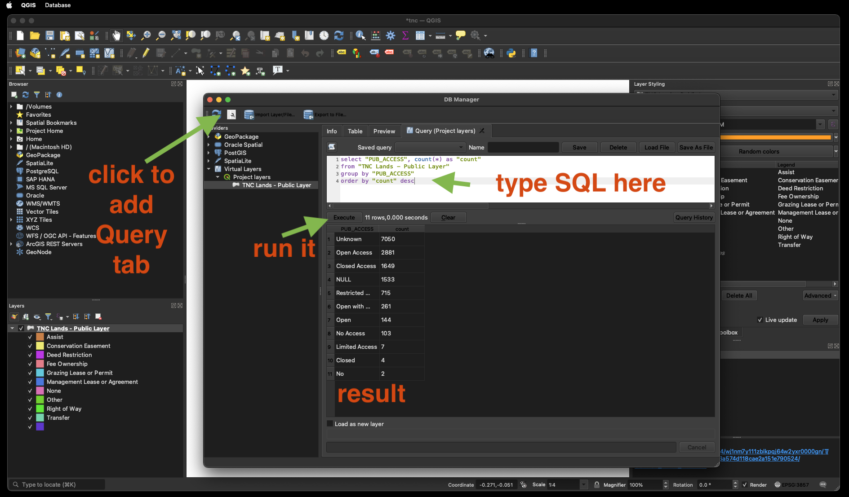
Task: Toggle TNC Lands - Public Layer visibility checkbox
Action: (x=21, y=328)
